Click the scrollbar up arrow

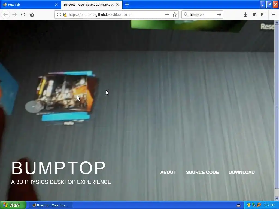277,22
